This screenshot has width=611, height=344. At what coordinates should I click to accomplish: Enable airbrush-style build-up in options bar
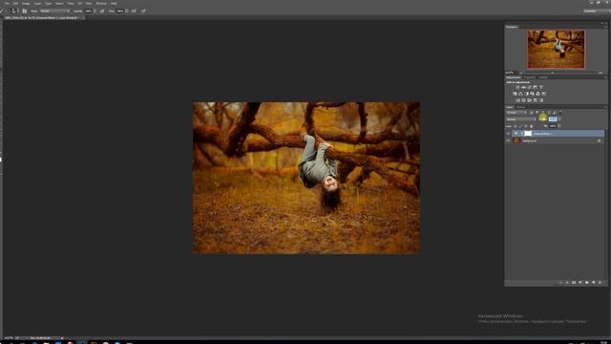[134, 11]
